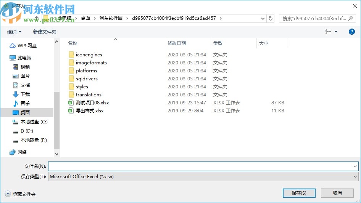Open the 保存类型 file type dropdown
This screenshot has height=203, width=361.
click(x=203, y=177)
